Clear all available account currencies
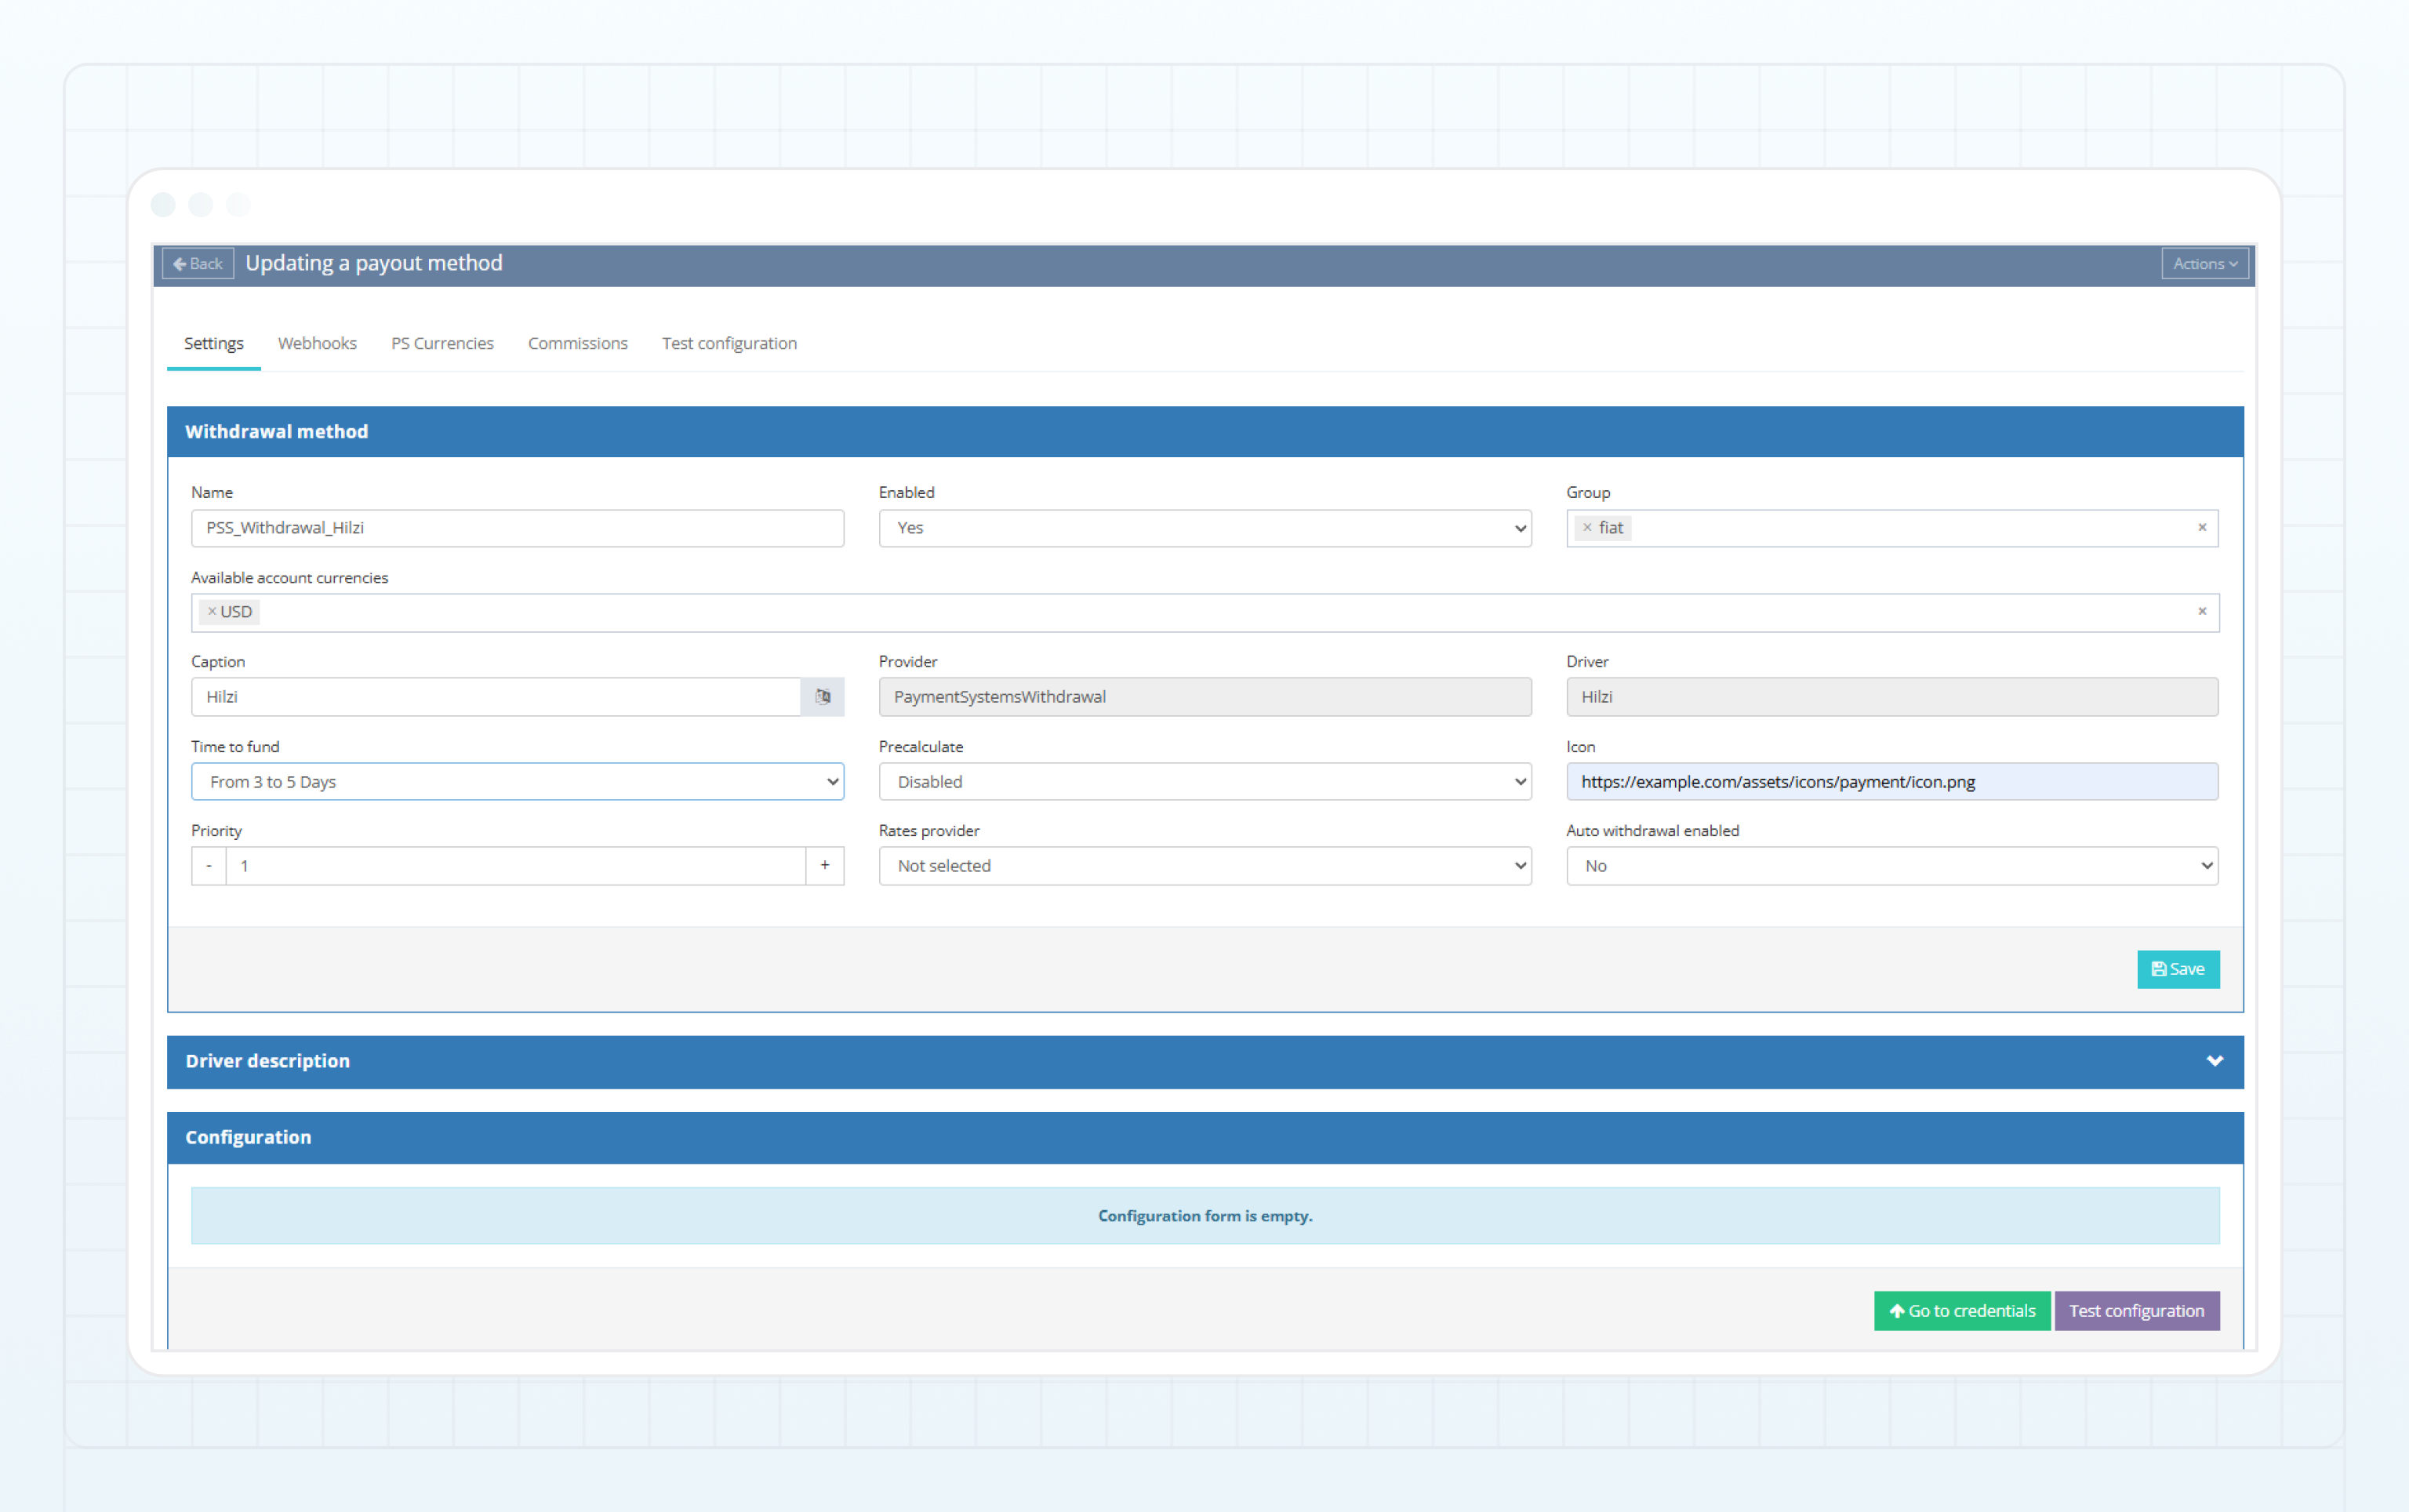The height and width of the screenshot is (1512, 2409). (2201, 612)
